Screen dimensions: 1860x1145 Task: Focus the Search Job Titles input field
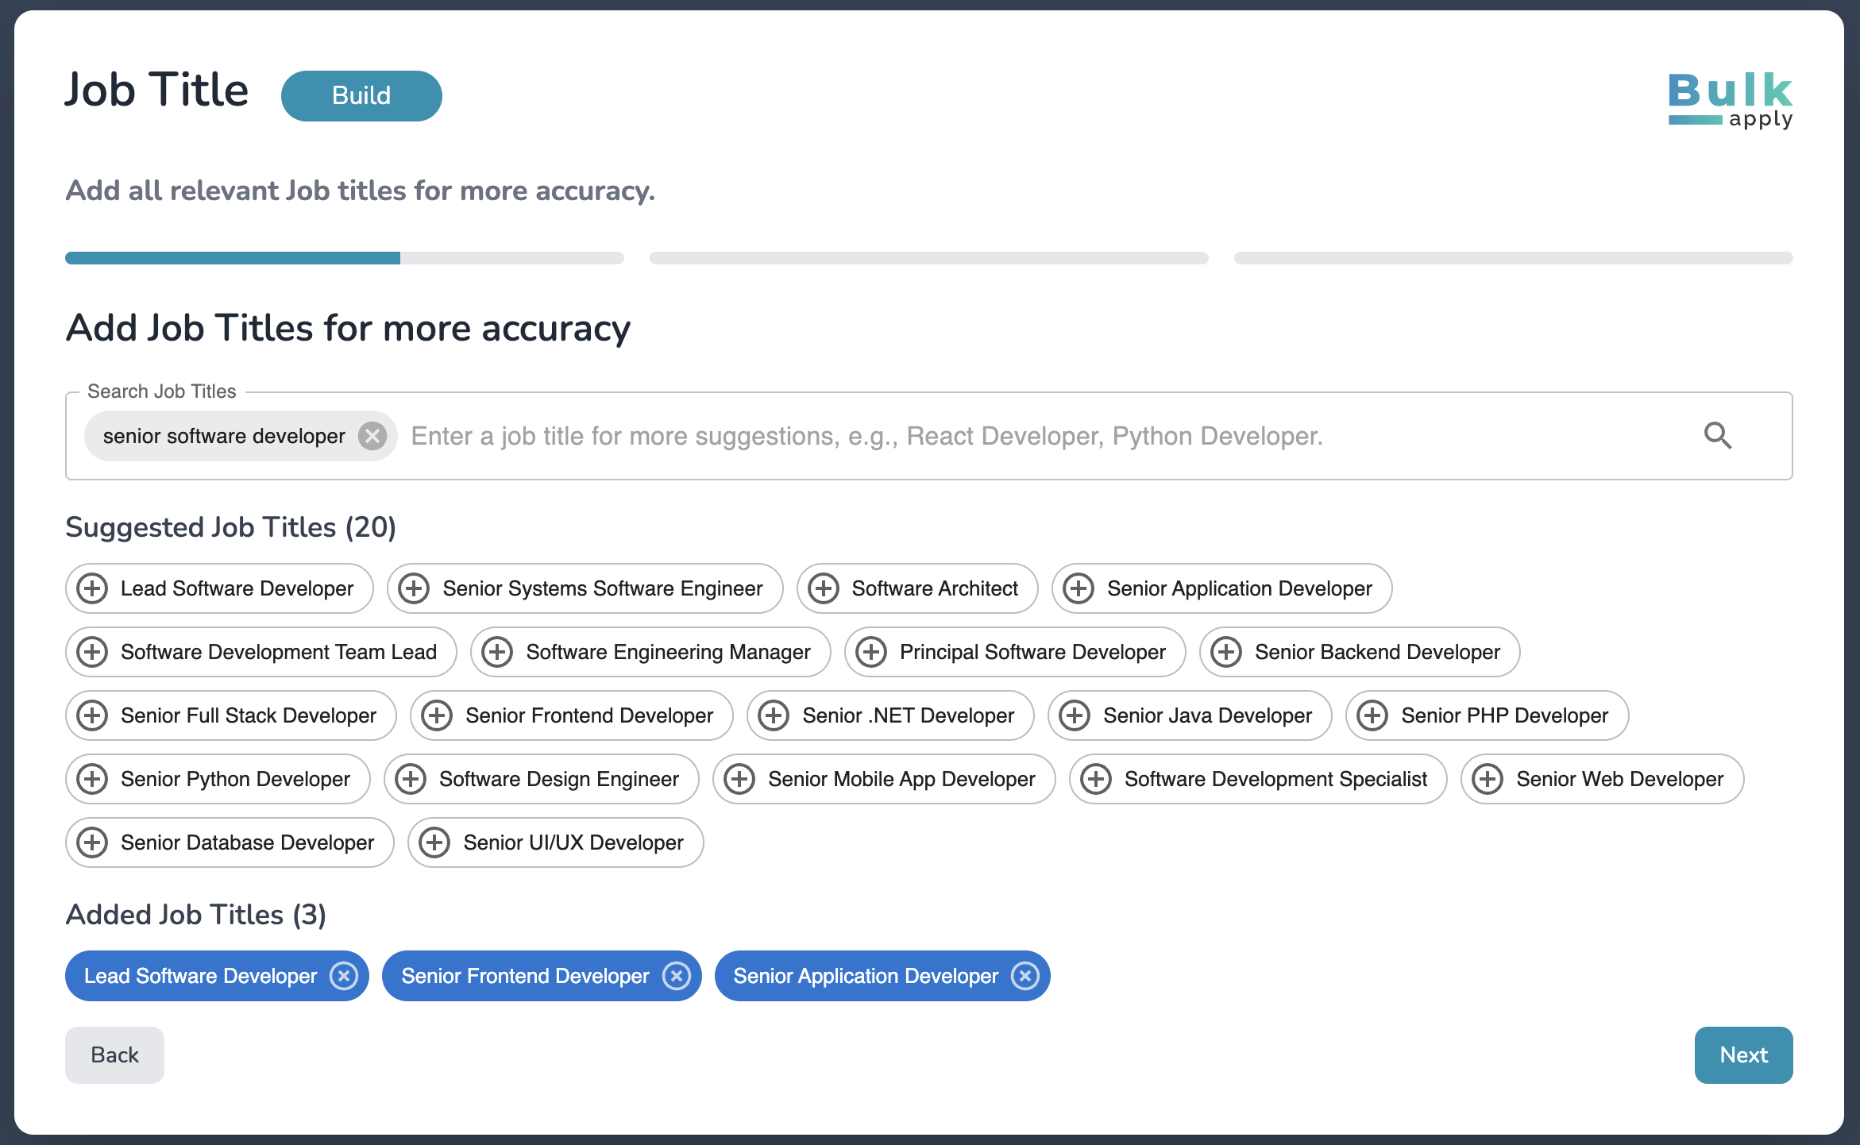(x=866, y=436)
